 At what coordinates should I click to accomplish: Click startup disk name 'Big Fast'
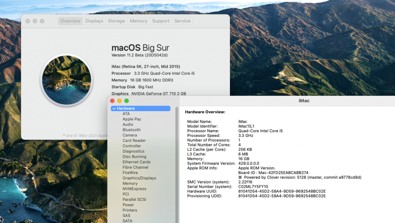pyautogui.click(x=146, y=87)
